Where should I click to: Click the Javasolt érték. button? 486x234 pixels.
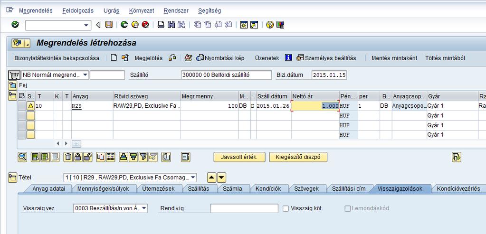(x=239, y=157)
